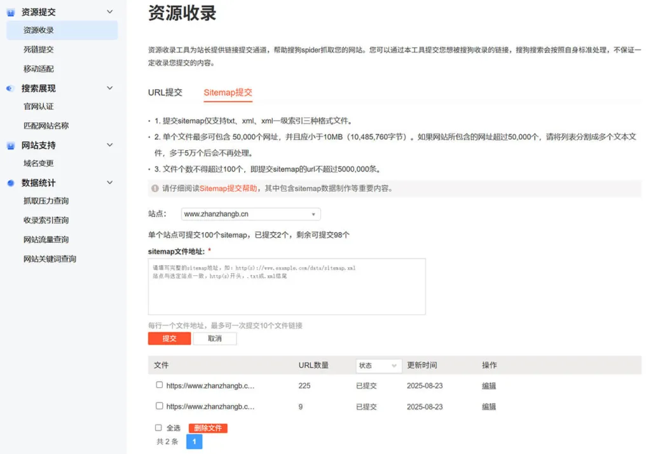Check the 全选 select-all checkbox
Image resolution: width=651 pixels, height=454 pixels.
(159, 428)
